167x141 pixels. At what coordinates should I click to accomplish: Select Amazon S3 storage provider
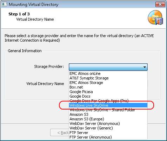pyautogui.click(x=108, y=114)
